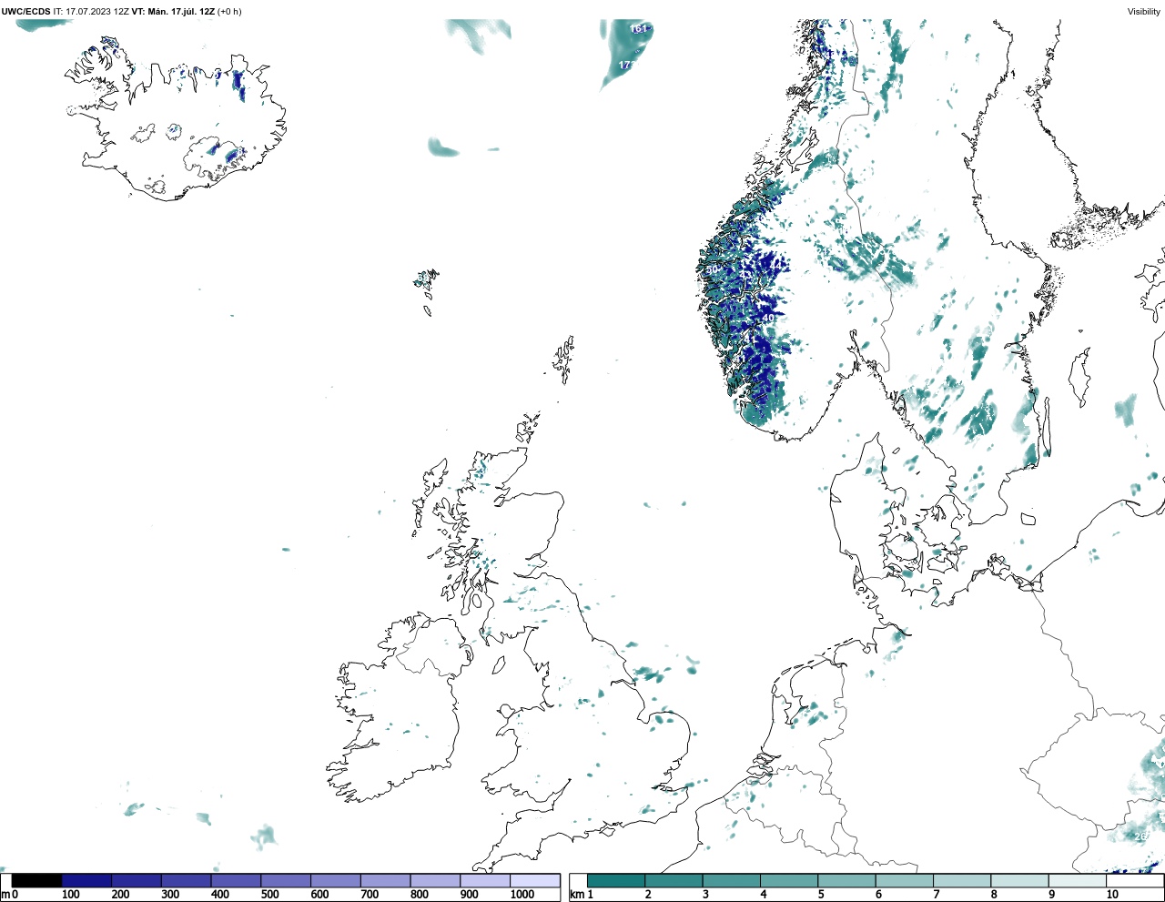Click the 7–8 km legend swatch

[962, 880]
